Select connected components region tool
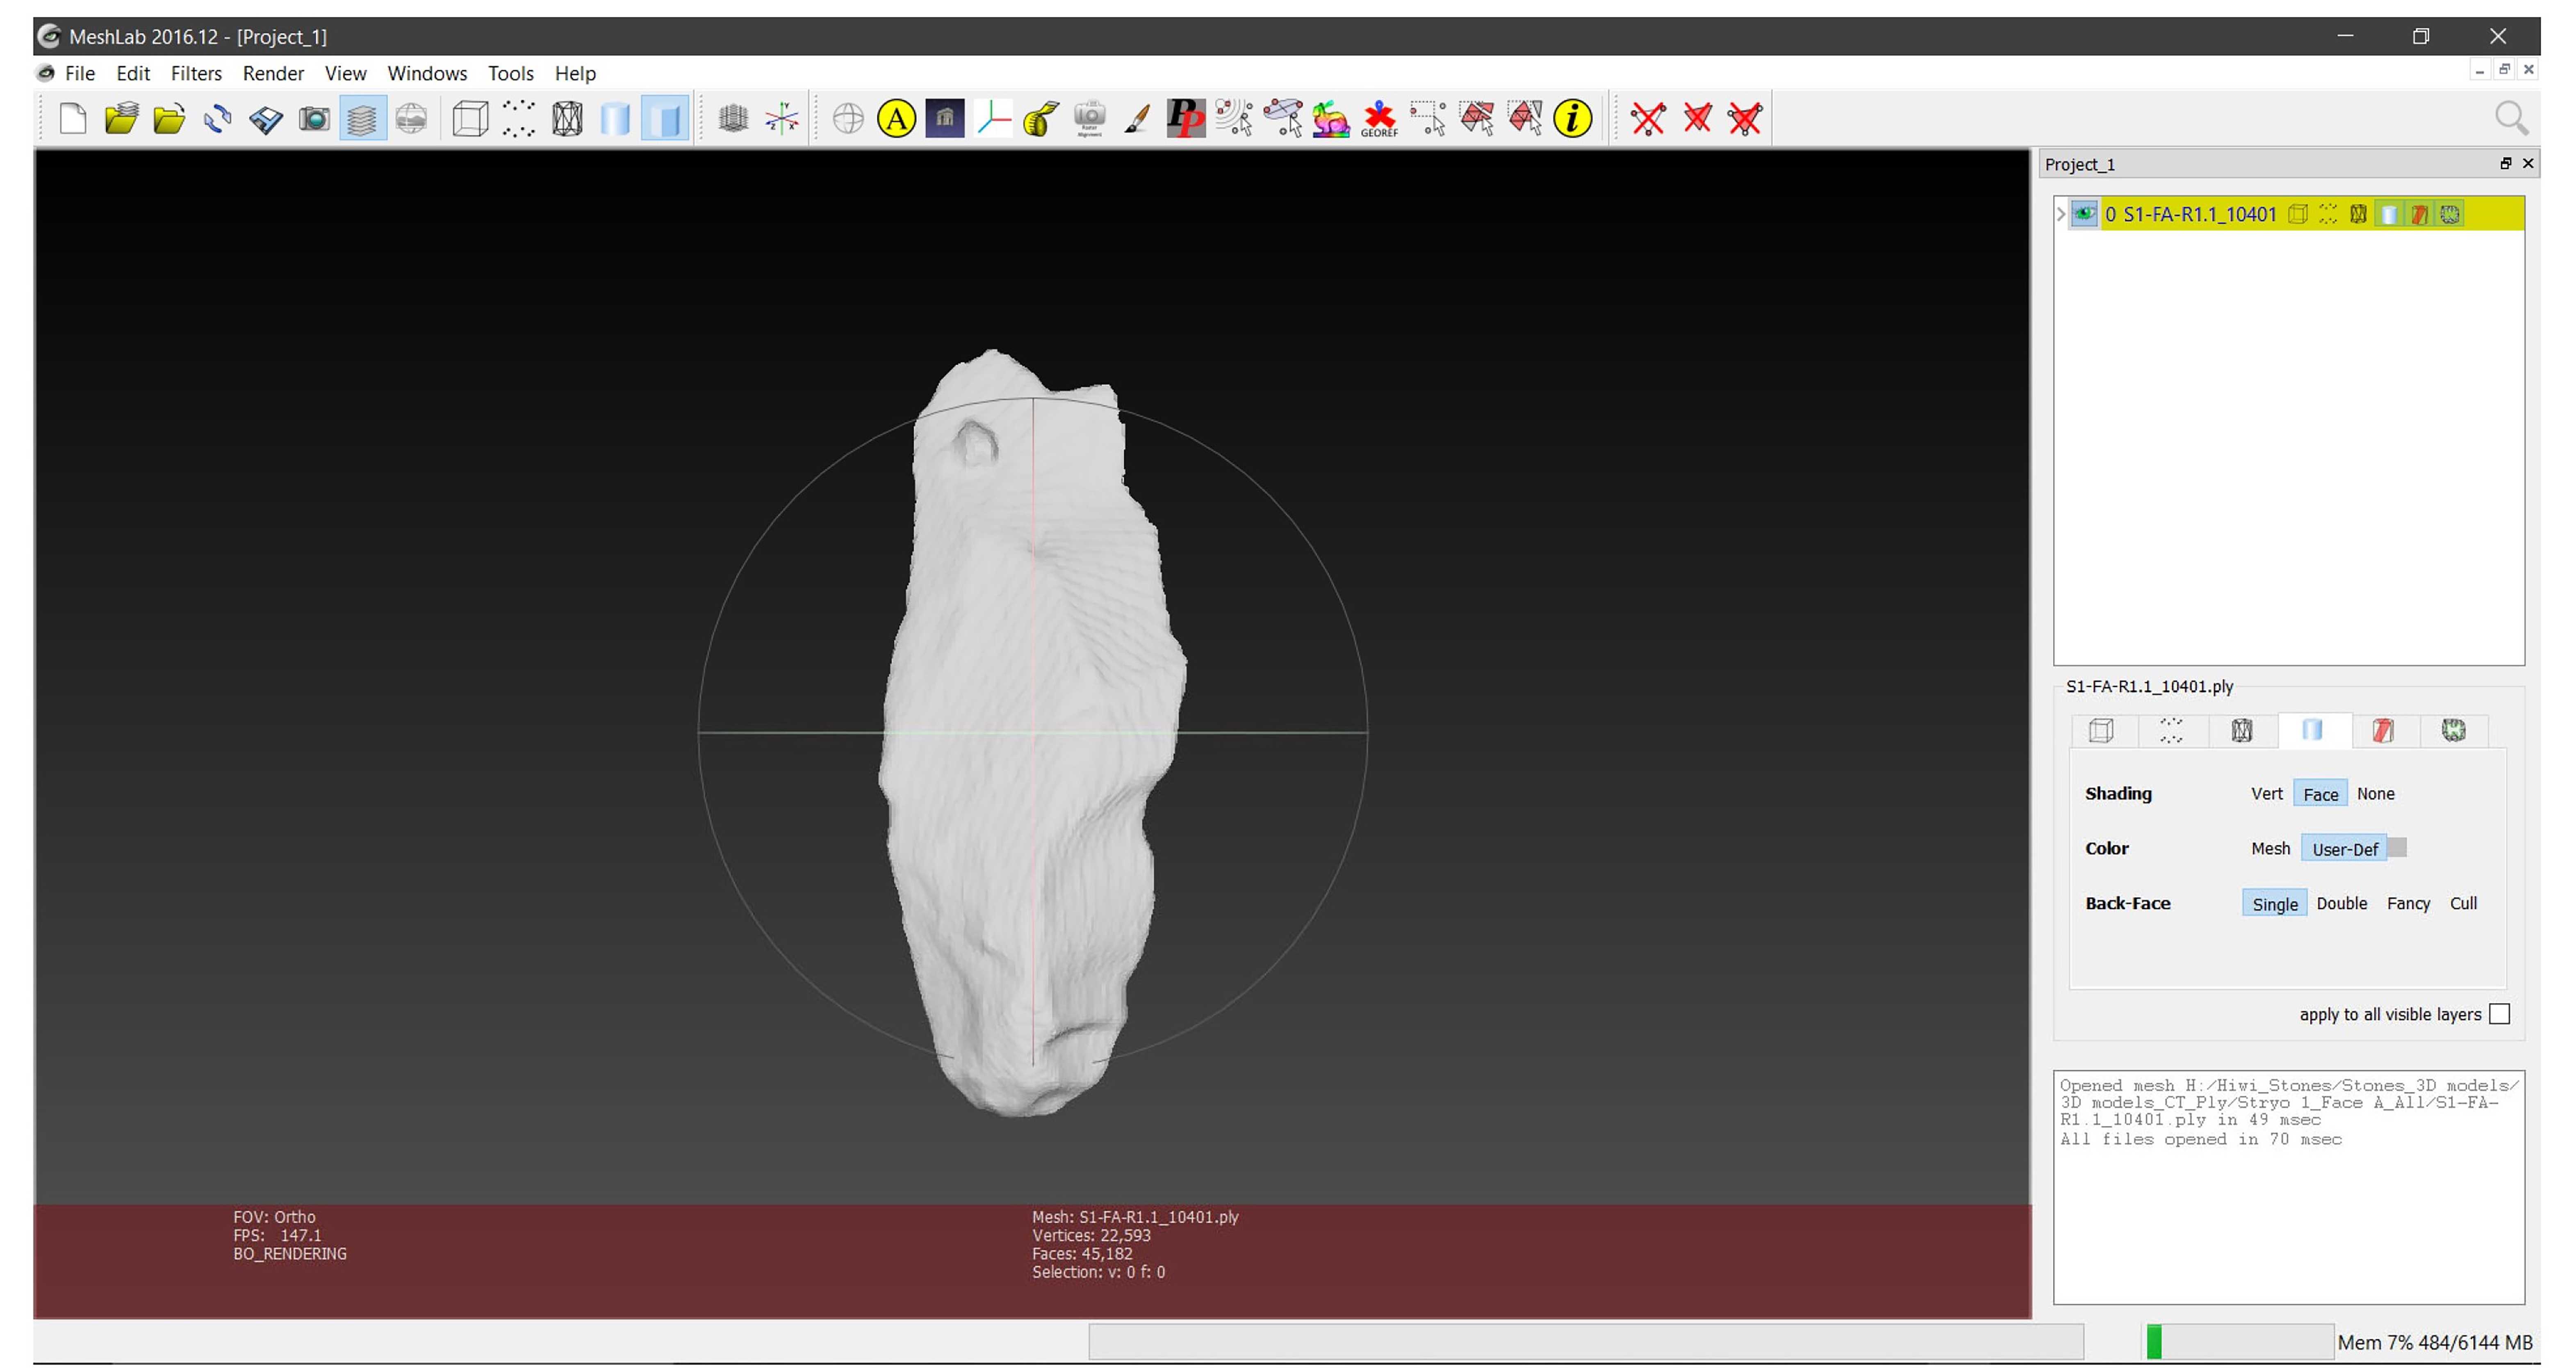This screenshot has height=1369, width=2576. 1525,119
